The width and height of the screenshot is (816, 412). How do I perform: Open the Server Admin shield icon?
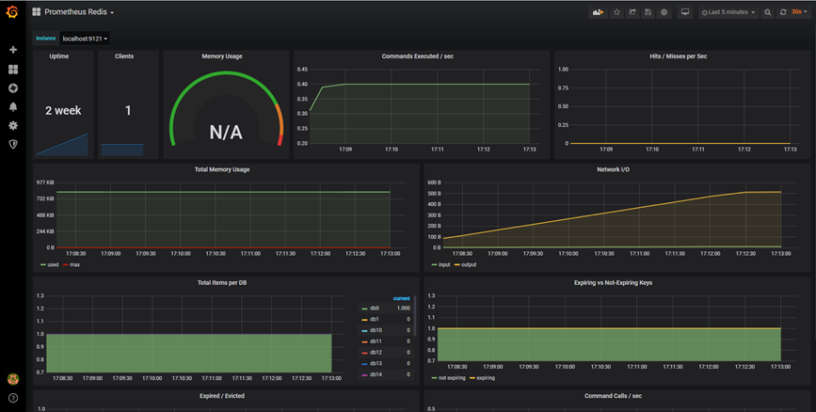pyautogui.click(x=13, y=144)
